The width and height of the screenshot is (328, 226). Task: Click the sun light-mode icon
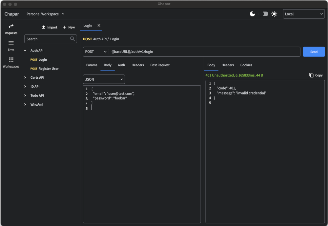(x=274, y=14)
